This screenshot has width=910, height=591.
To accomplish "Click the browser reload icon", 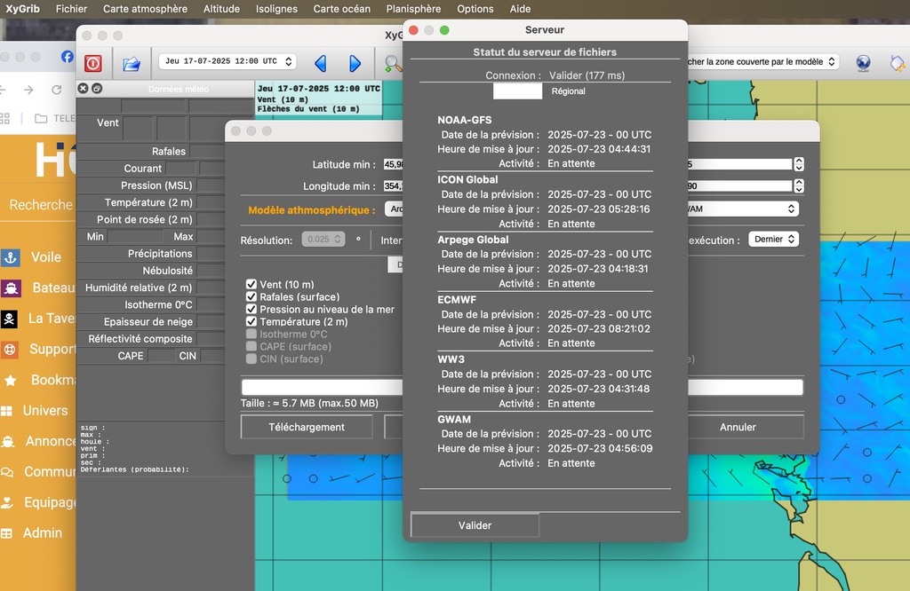I will pyautogui.click(x=56, y=90).
